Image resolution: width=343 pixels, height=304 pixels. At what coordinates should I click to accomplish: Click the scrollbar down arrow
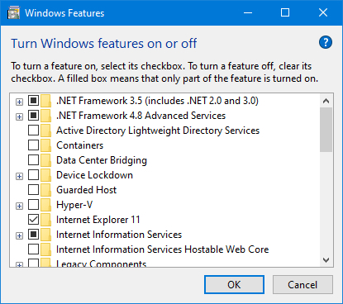pos(326,260)
